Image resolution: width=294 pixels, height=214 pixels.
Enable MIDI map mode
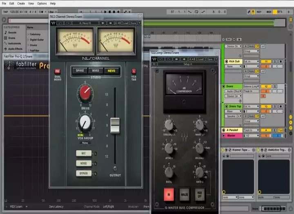tap(269, 12)
